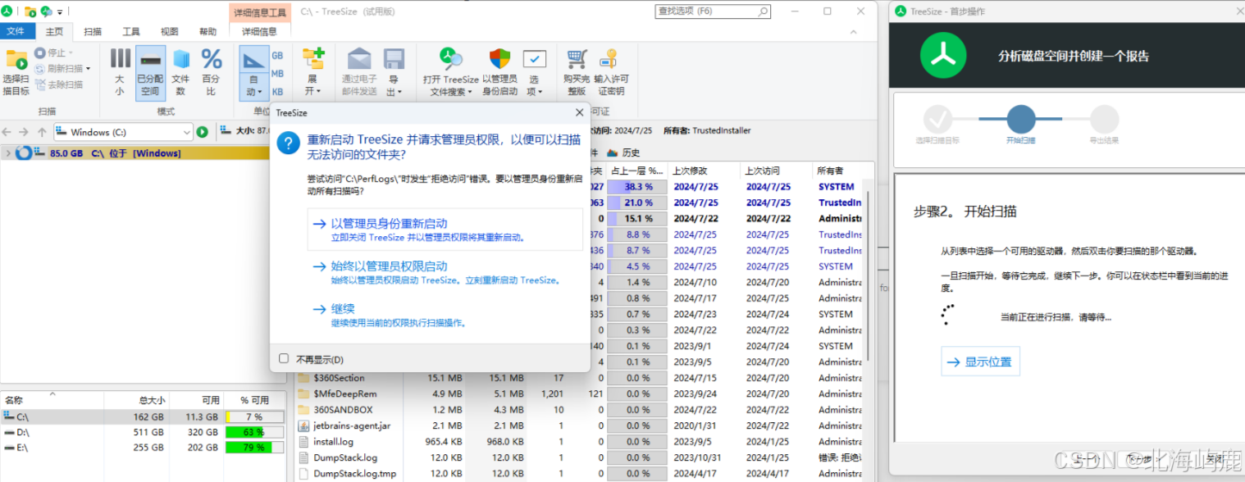Screen dimensions: 1245x482
Task: Click jetbrains-agent.jar file icon
Action: (303, 425)
